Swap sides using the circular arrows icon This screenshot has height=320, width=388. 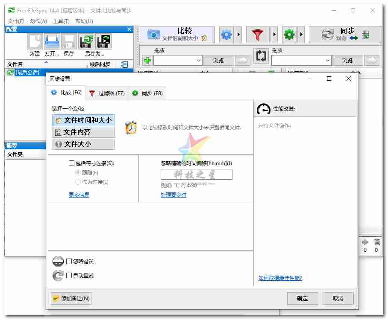(261, 55)
